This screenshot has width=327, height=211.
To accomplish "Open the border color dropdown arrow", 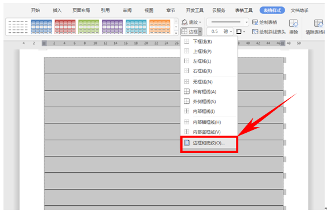I will tap(244, 32).
